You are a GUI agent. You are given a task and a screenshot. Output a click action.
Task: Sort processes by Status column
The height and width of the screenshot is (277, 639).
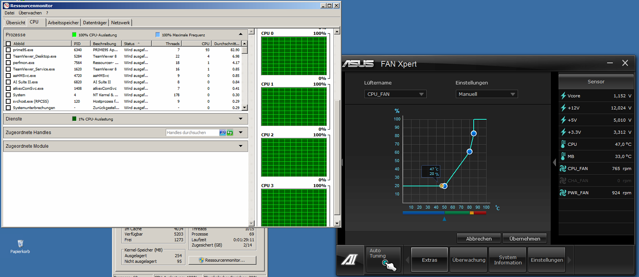(x=136, y=43)
